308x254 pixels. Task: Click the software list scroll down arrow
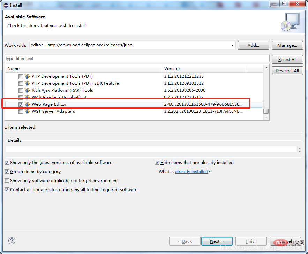[266, 117]
